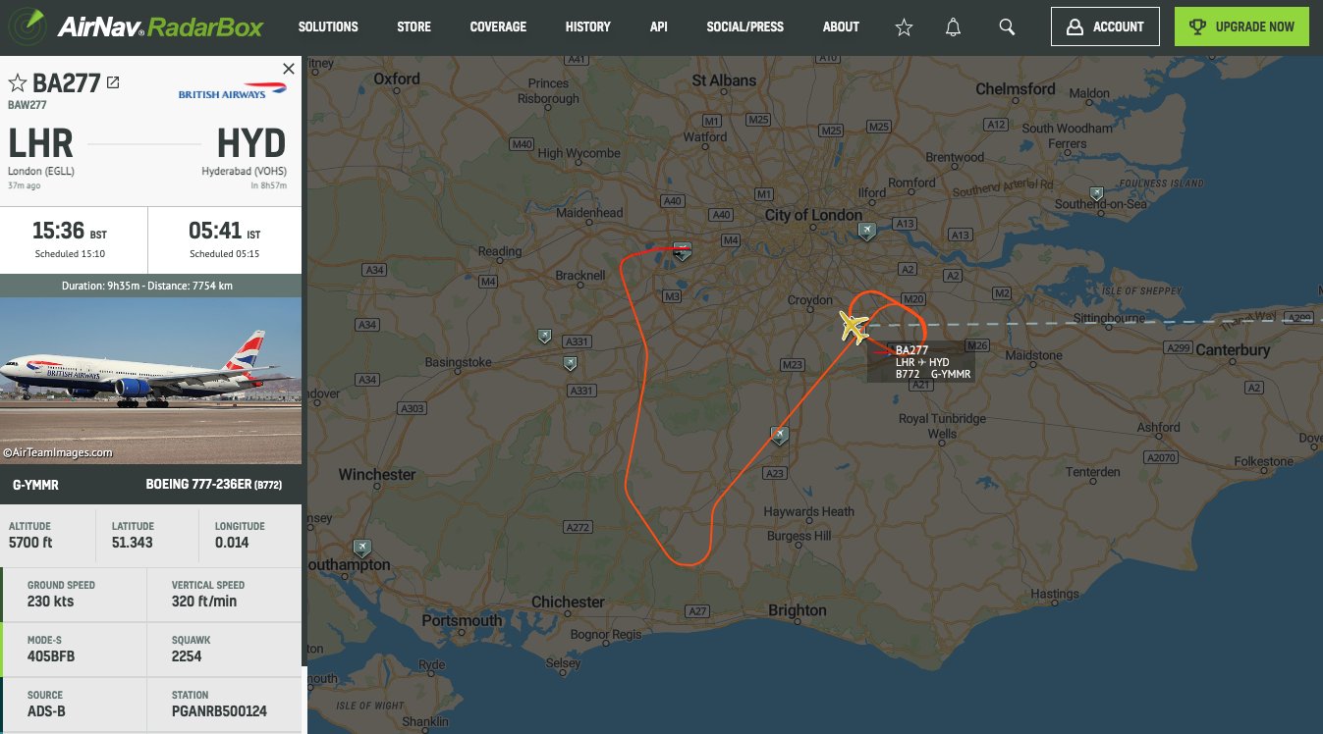Screen dimensions: 1323x734
Task: Click the 05:41 IST arrival time
Action: 224,233
